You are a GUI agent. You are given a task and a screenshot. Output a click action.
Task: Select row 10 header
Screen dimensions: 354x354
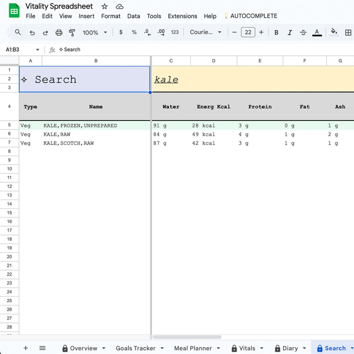click(9, 169)
